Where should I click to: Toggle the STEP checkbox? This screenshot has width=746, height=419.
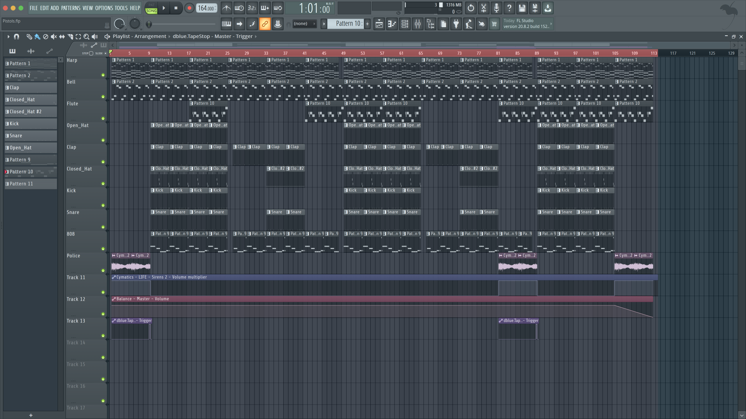[x=91, y=53]
